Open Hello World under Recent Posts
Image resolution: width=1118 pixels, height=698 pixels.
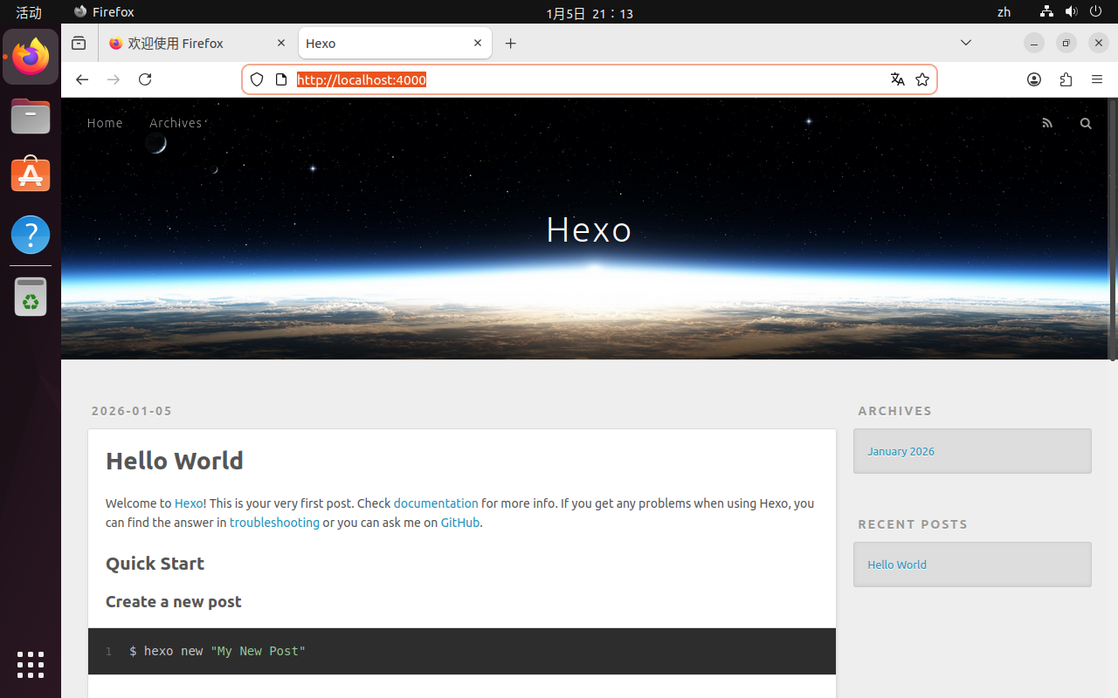pos(897,565)
